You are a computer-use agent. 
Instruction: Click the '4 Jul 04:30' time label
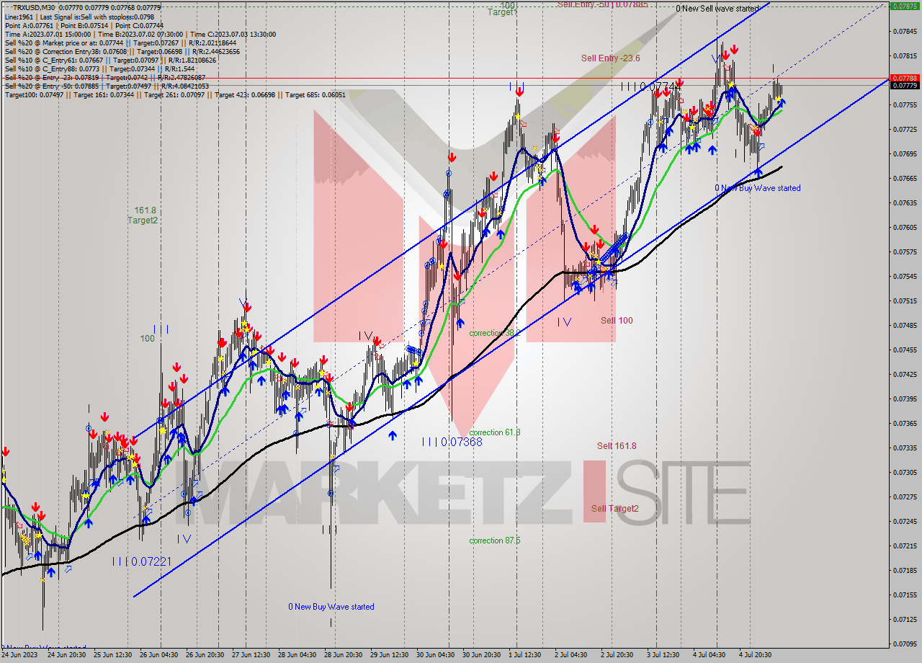(x=709, y=655)
